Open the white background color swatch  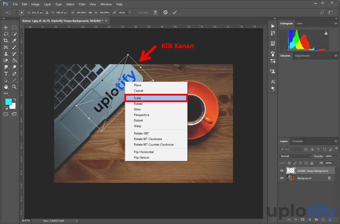click(x=13, y=107)
